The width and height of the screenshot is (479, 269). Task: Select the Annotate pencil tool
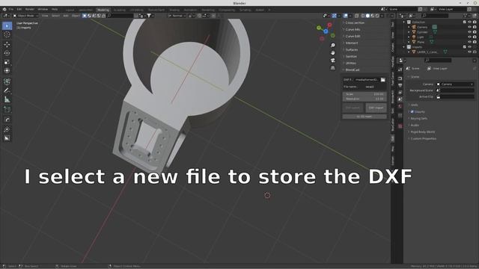coord(7,90)
